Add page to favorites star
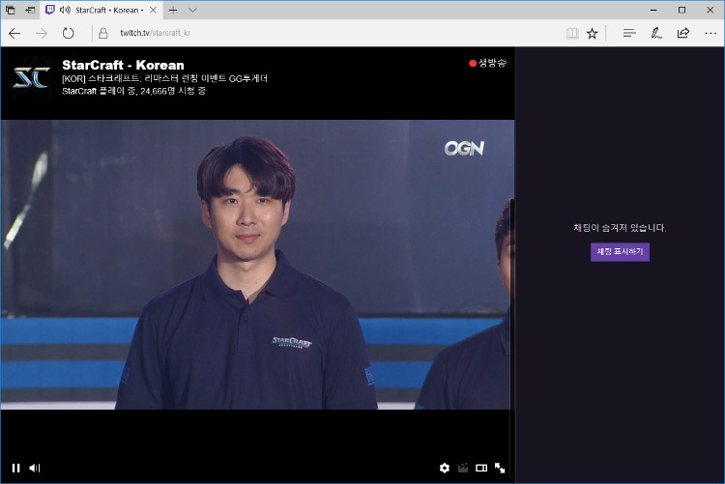This screenshot has width=725, height=484. (x=592, y=33)
